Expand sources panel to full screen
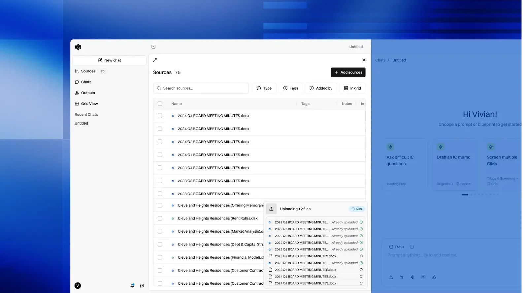 tap(155, 60)
